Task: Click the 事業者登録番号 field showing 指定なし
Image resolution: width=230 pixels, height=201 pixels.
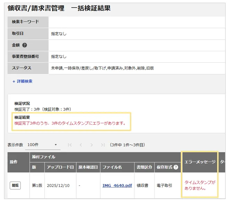Action: click(137, 56)
